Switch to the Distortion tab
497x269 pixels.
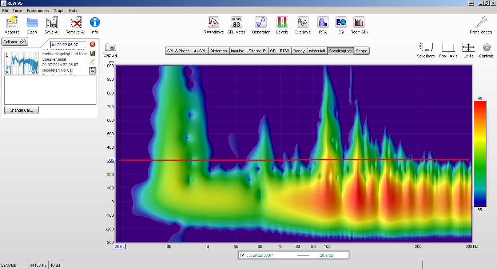click(219, 51)
